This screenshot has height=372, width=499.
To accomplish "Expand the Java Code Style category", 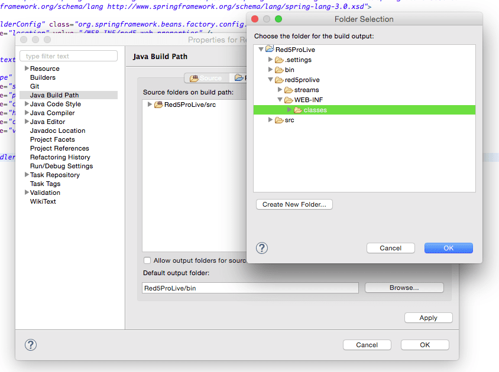I will (27, 104).
